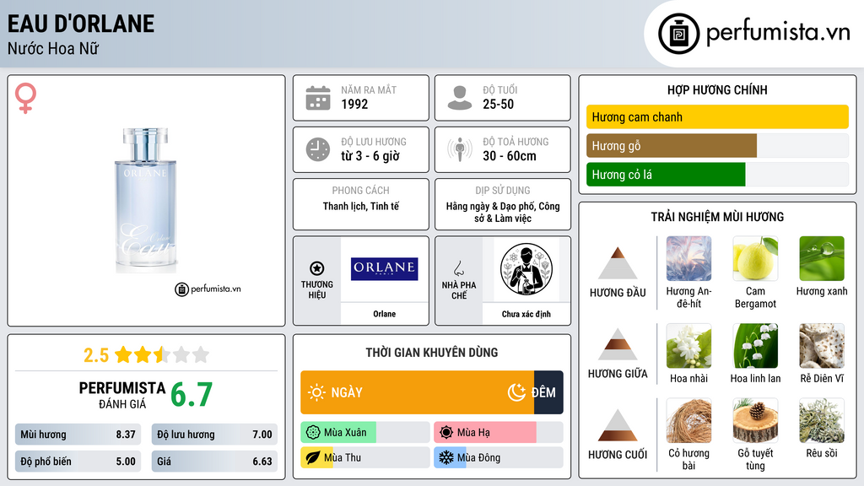Click the watermark logo under the bottle image
This screenshot has height=486, width=864.
[x=208, y=289]
